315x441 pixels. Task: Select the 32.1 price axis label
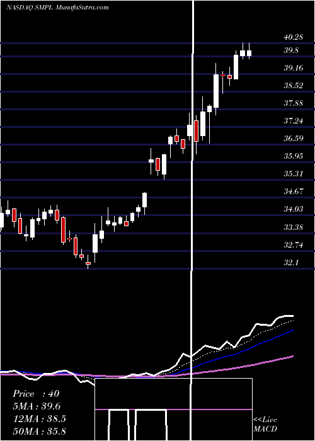coord(291,263)
